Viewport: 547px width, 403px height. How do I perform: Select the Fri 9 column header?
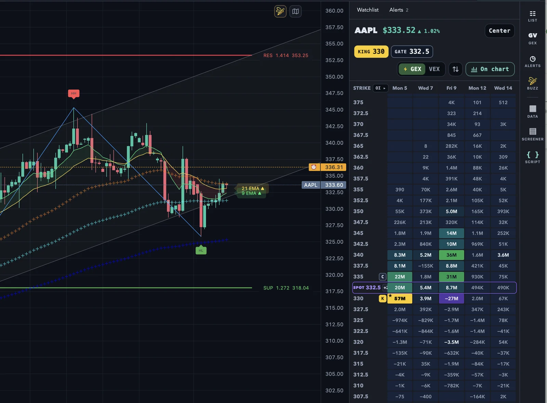(x=451, y=88)
